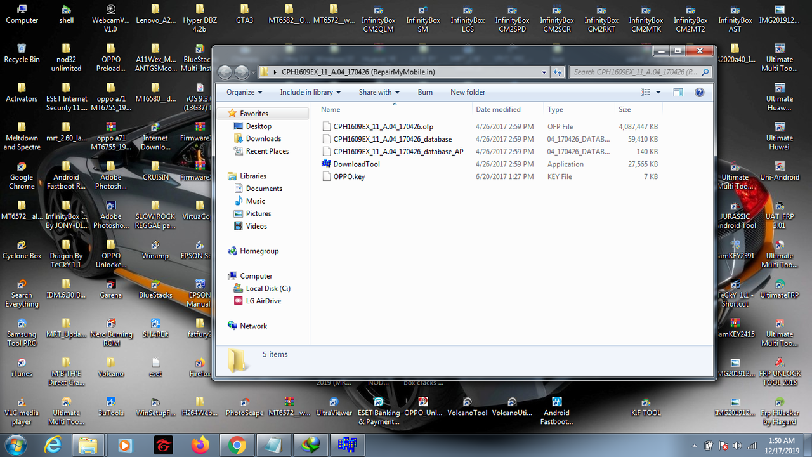Select the OPPO.key file
This screenshot has height=457, width=812.
coord(349,176)
